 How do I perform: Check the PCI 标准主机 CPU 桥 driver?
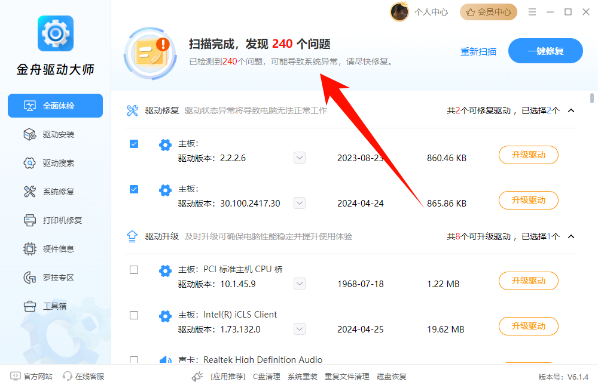133,270
